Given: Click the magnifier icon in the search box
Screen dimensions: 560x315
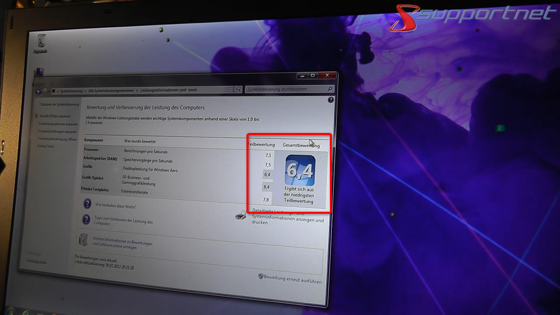Looking at the screenshot, I should coord(330,89).
